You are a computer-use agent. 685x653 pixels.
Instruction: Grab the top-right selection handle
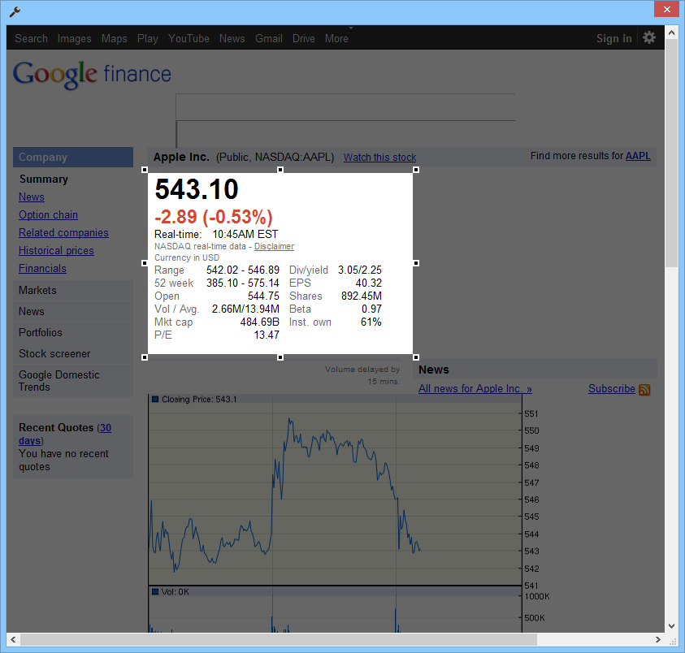coord(416,170)
